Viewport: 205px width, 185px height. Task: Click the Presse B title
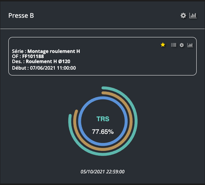(x=21, y=16)
